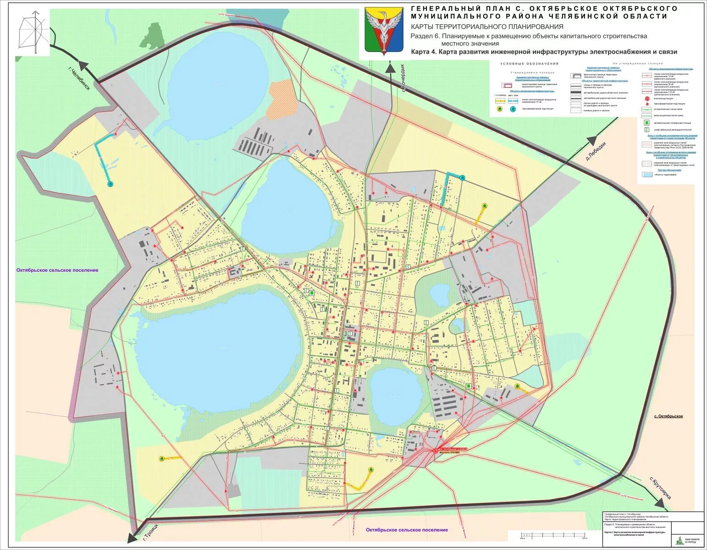Image resolution: width=707 pixels, height=550 pixels.
Task: Click the yellow transformer icon south of center
Action: pos(370,470)
